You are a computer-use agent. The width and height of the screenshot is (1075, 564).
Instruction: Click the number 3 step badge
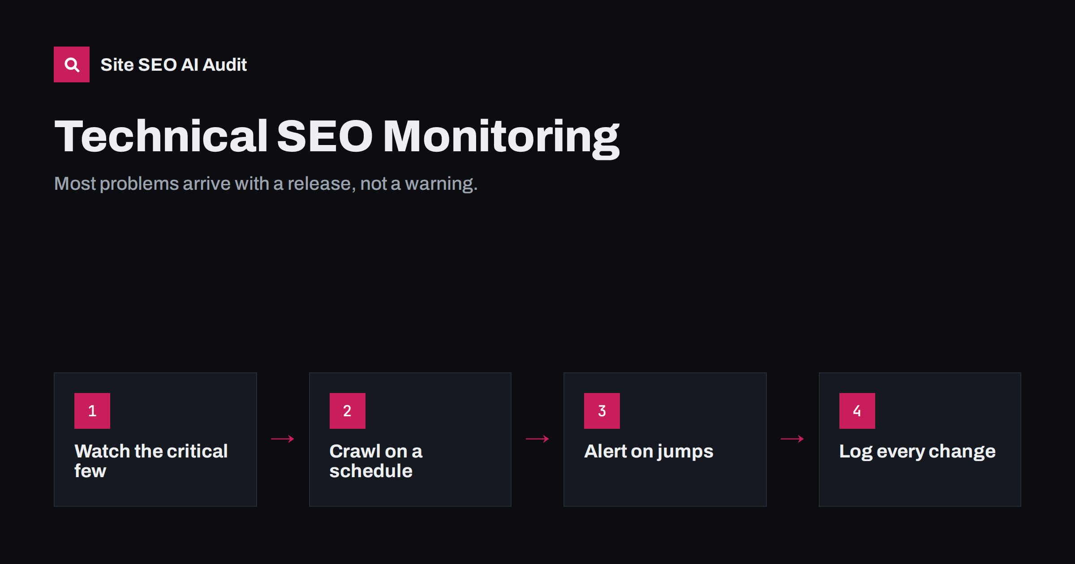(x=602, y=411)
